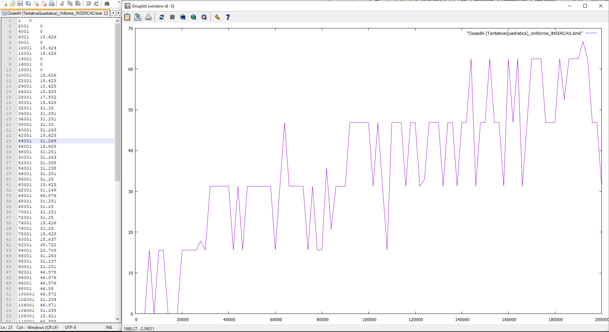Click value 46.88 on line 50
The image size is (609, 332).
click(47, 289)
